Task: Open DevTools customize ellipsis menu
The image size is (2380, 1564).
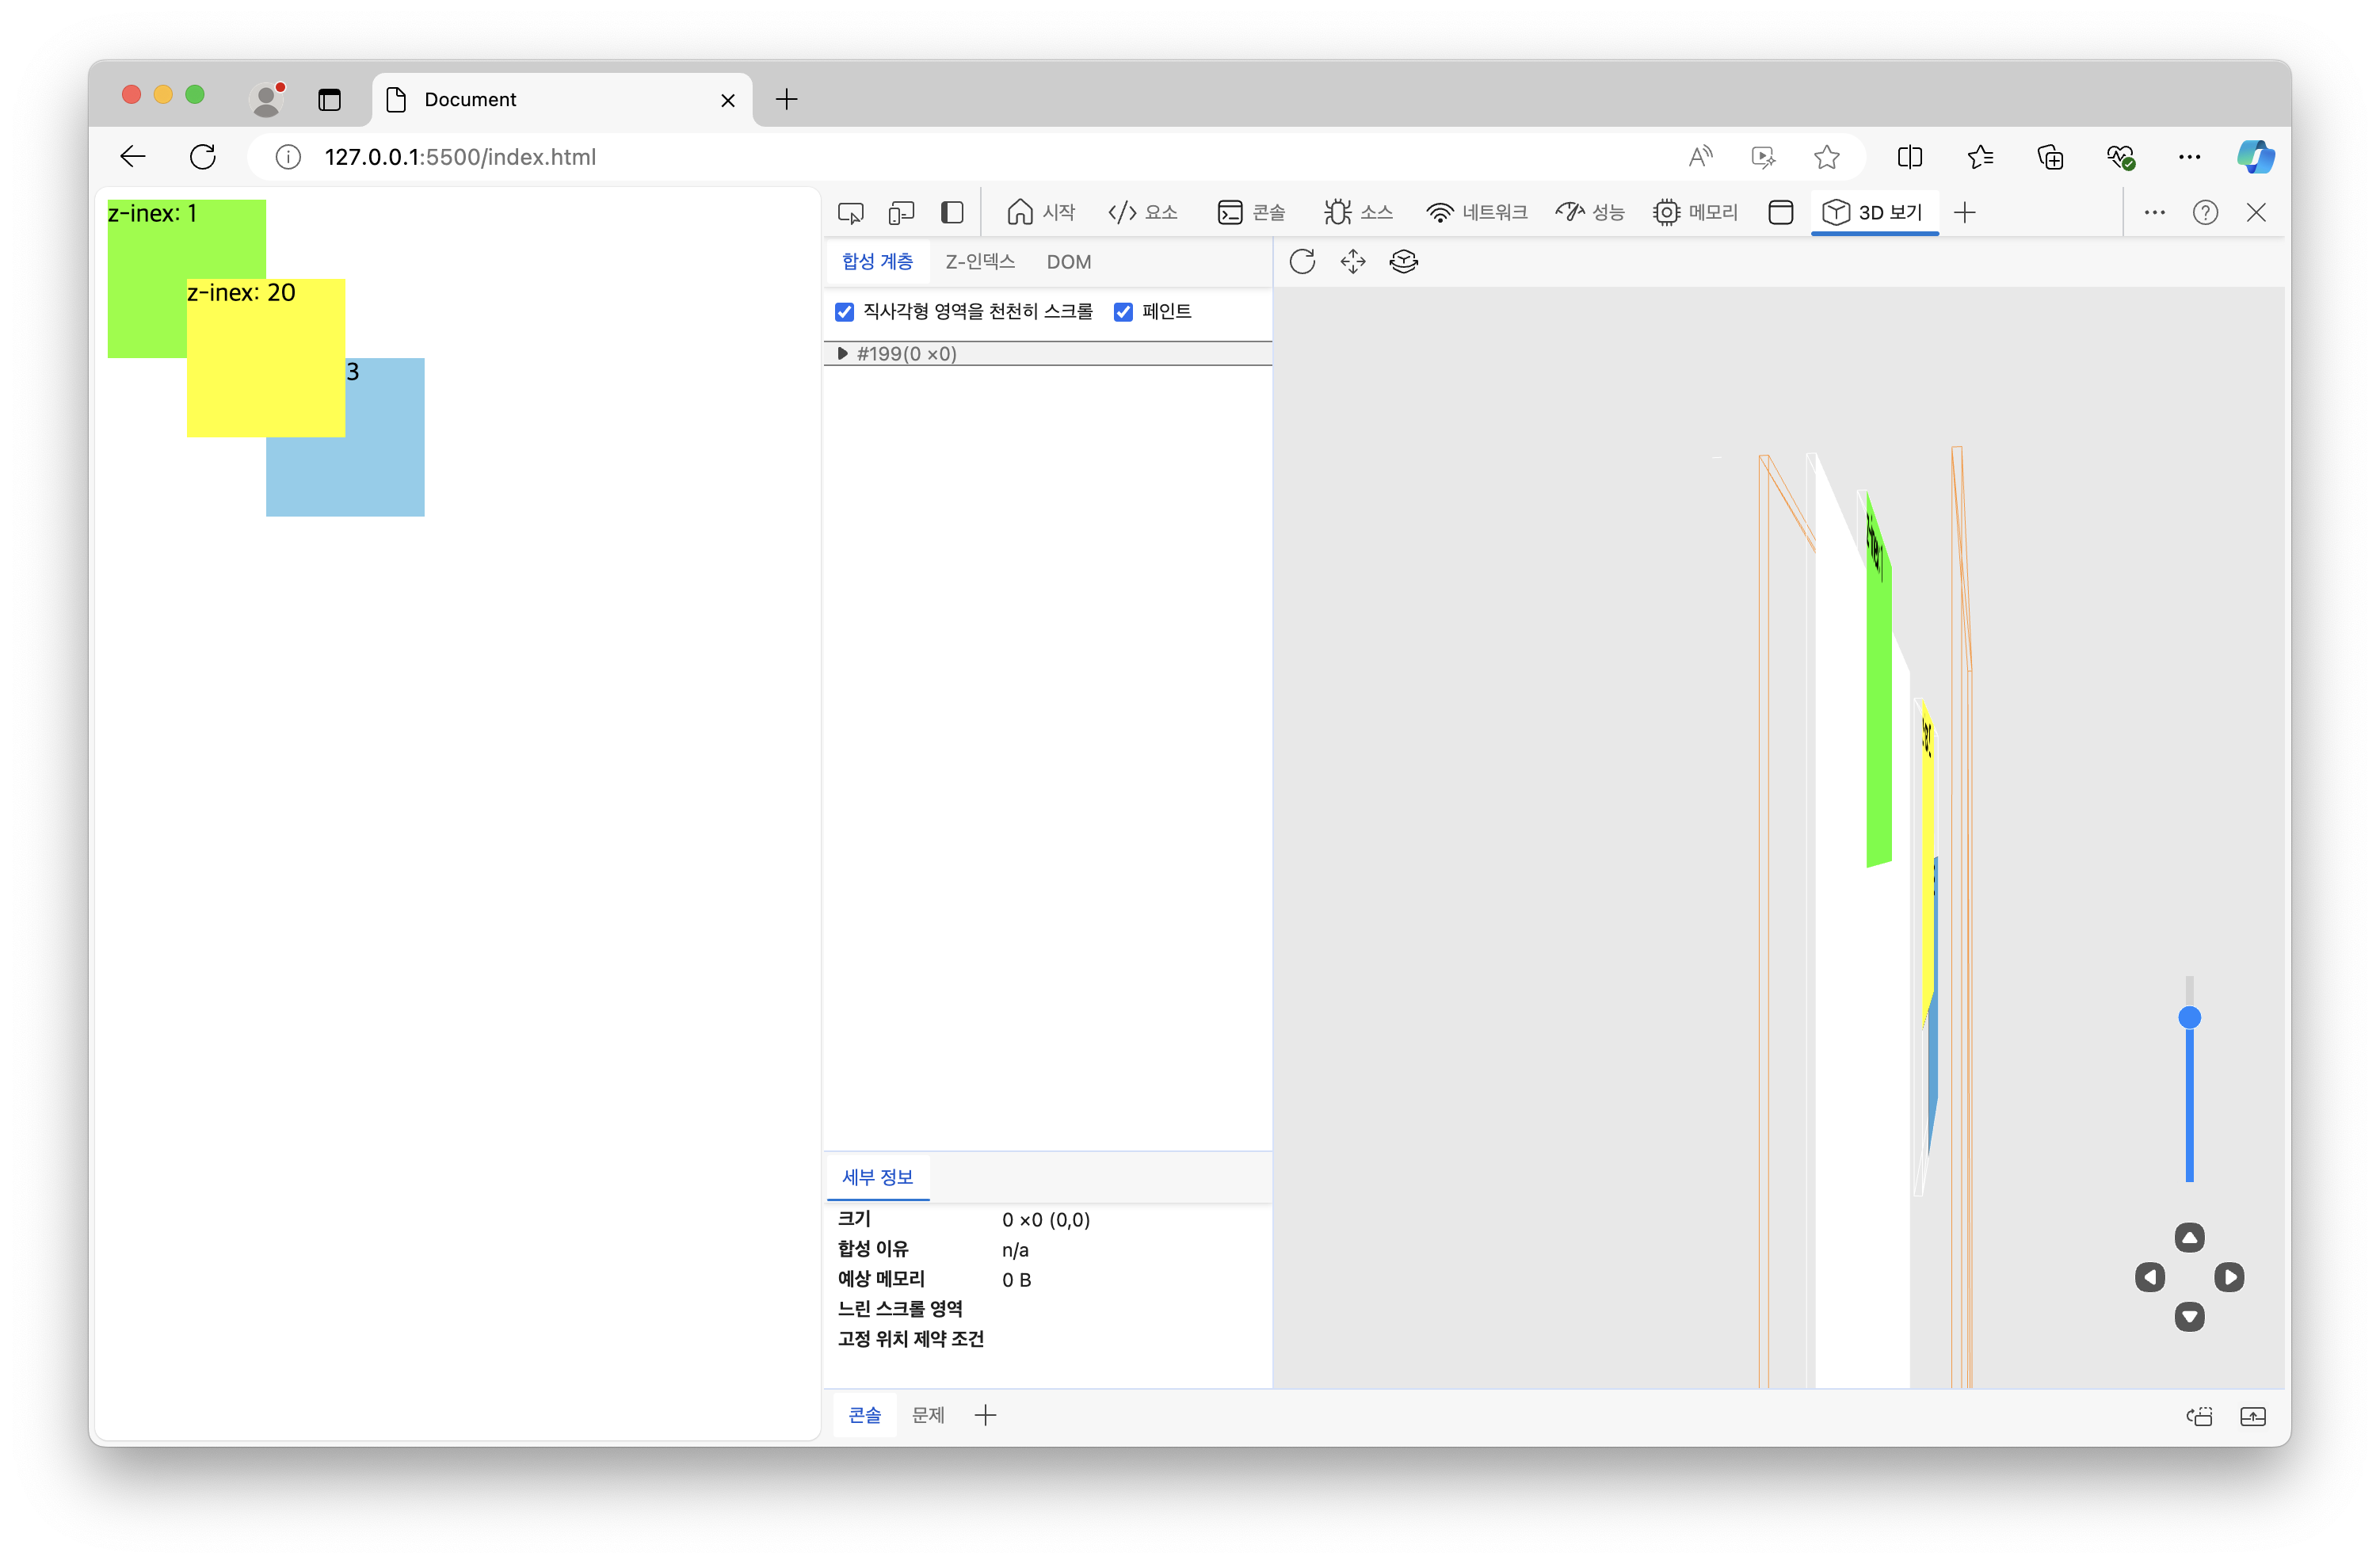Action: (2154, 212)
